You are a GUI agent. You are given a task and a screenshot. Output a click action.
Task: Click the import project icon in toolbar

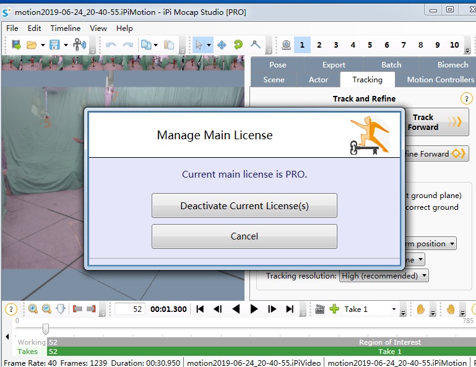16,45
